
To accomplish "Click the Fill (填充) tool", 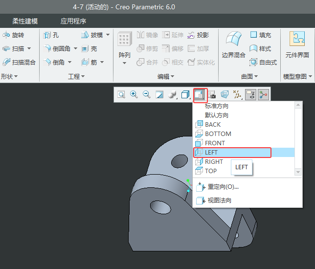I will (x=261, y=35).
